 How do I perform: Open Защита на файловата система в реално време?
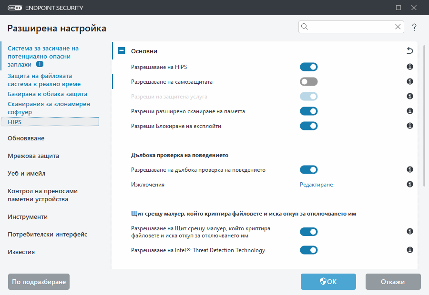coord(44,80)
